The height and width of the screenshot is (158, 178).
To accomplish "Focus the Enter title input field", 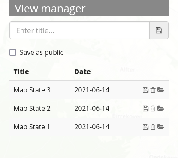I will pyautogui.click(x=79, y=30).
